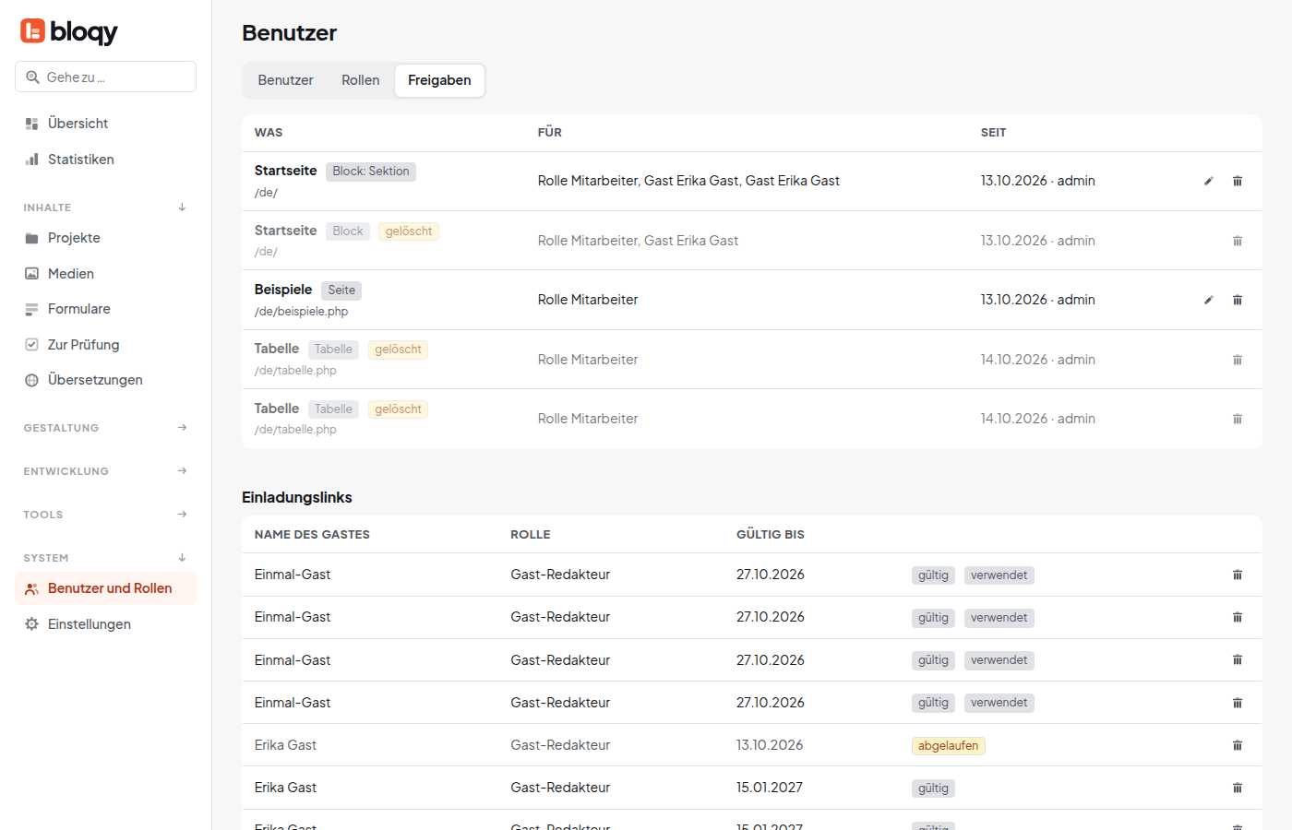Switch to the Rollen tab

click(361, 80)
